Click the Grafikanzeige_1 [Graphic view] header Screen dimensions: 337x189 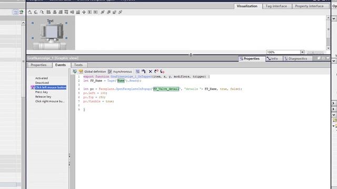click(x=53, y=58)
